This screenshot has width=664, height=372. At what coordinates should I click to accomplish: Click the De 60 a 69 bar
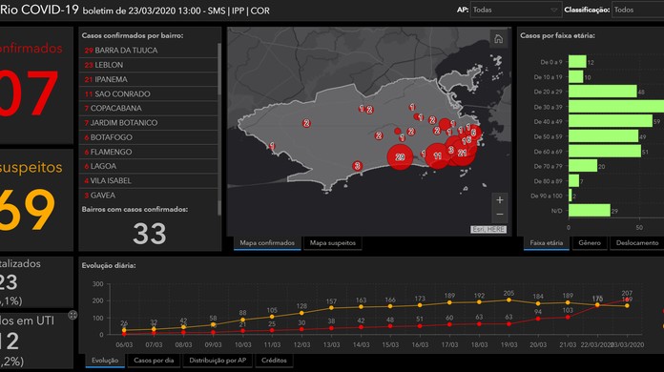pos(605,151)
